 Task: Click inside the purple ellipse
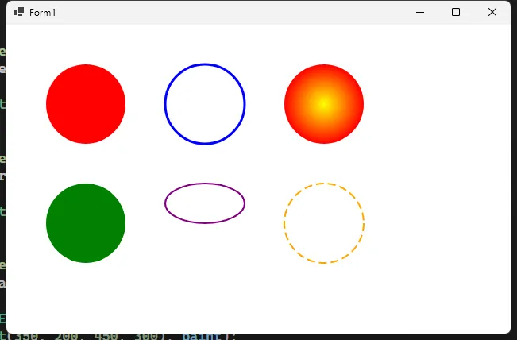pyautogui.click(x=205, y=203)
